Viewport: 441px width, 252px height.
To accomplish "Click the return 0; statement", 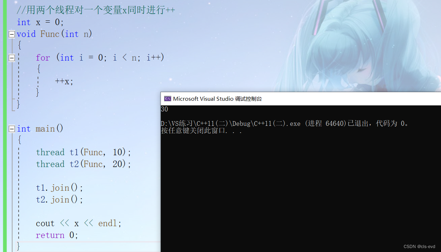I will (57, 235).
